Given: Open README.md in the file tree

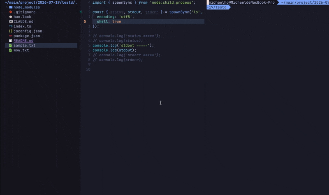Looking at the screenshot, I should point(23,41).
